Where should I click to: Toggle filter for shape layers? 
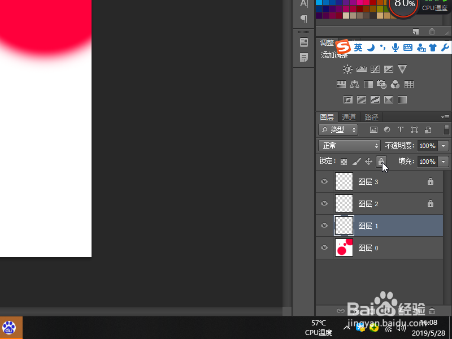pyautogui.click(x=414, y=130)
